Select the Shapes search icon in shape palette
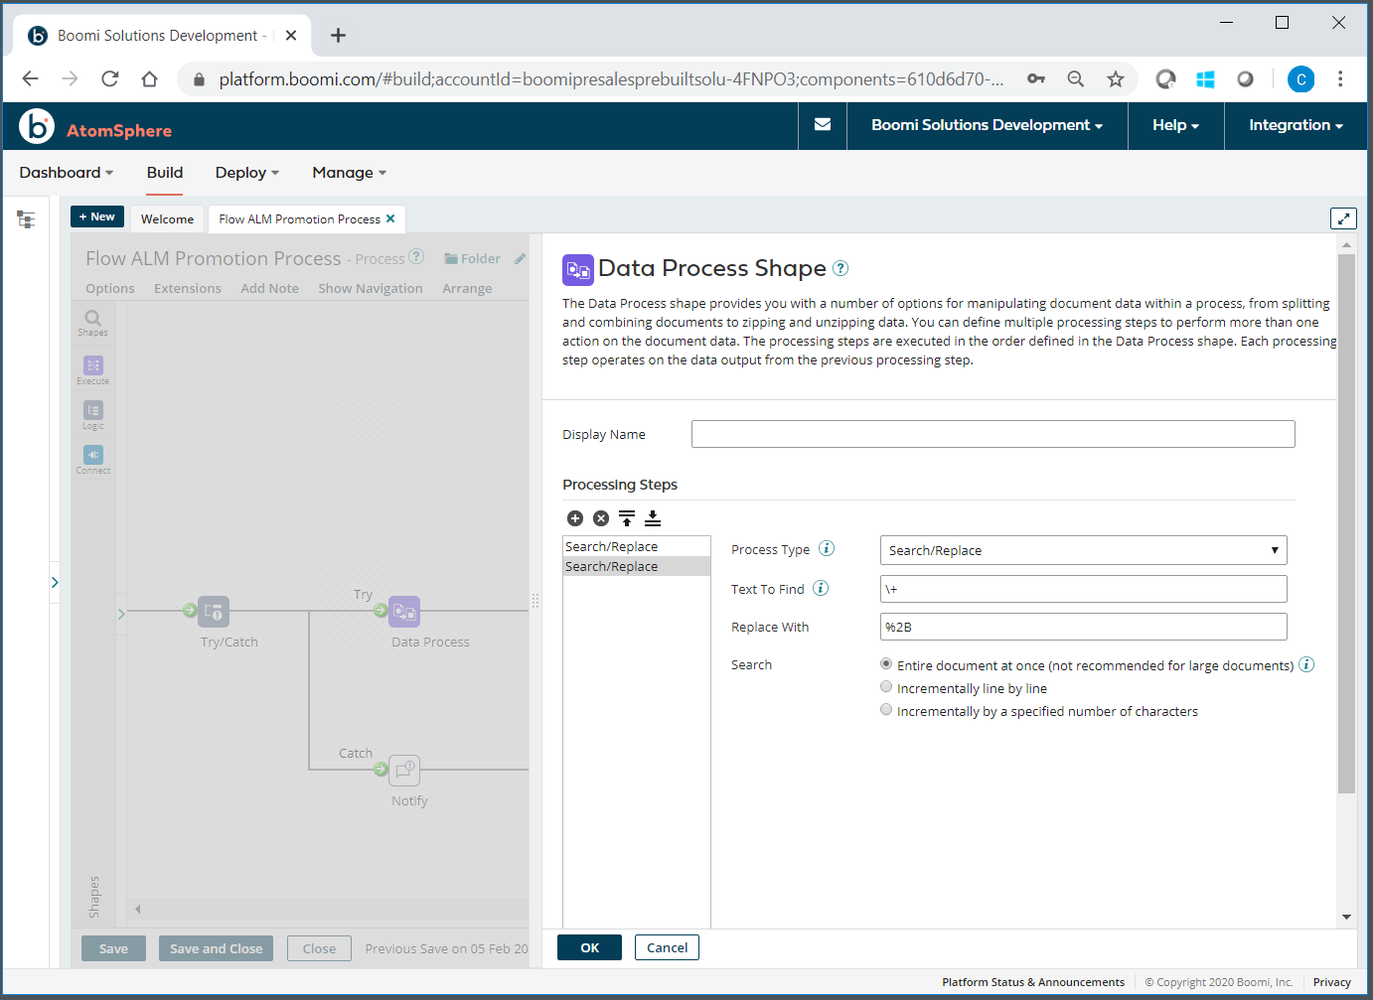The height and width of the screenshot is (1000, 1373). point(92,320)
